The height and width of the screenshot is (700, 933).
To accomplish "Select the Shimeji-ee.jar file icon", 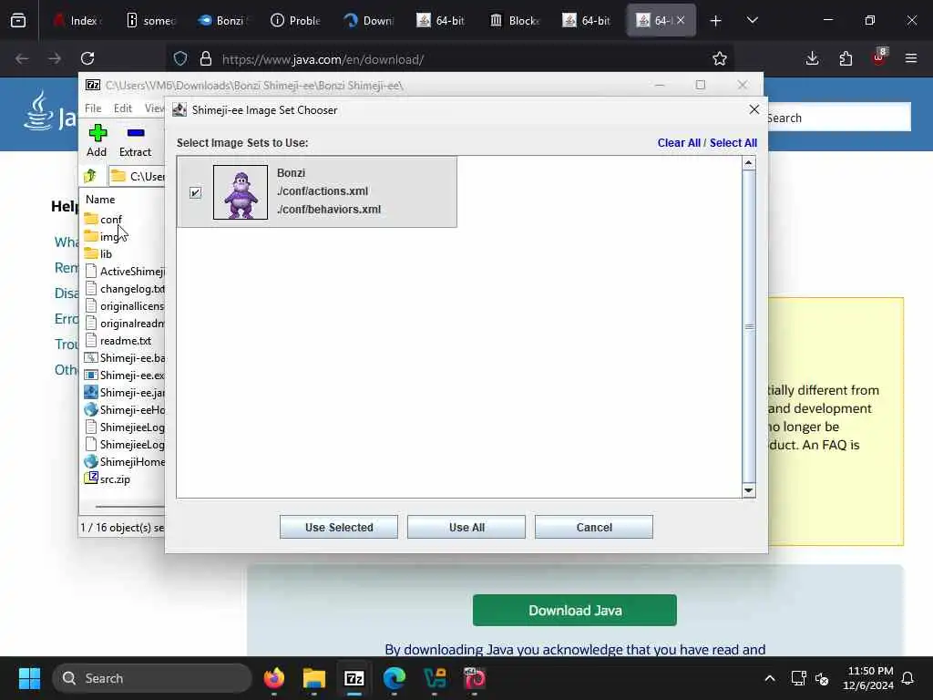I will click(x=91, y=392).
